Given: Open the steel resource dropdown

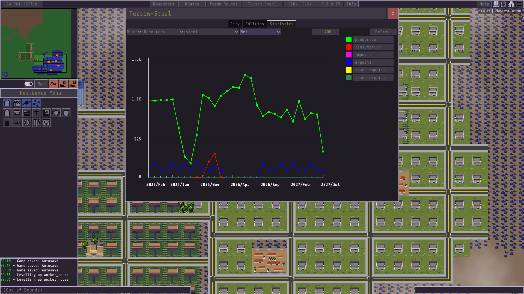Looking at the screenshot, I should [x=212, y=32].
